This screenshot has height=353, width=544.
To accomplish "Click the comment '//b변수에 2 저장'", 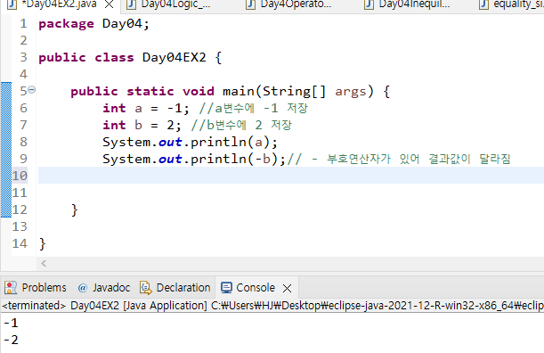I will (241, 125).
